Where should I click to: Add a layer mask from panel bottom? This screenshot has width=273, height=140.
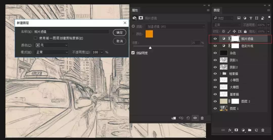[x=236, y=130]
